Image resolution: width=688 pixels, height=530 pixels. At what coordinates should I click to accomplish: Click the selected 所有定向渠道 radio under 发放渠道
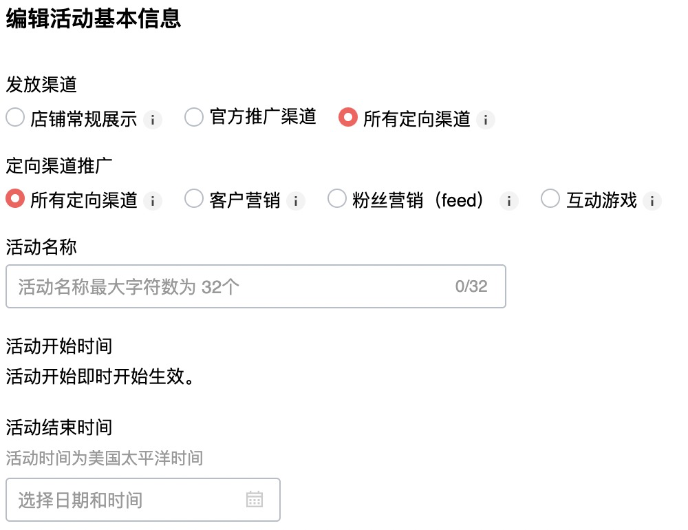(x=347, y=117)
